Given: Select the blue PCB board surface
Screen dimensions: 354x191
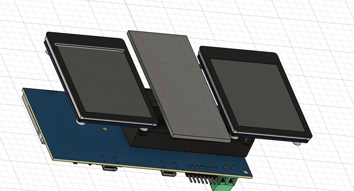Looking at the screenshot, I should [77, 141].
